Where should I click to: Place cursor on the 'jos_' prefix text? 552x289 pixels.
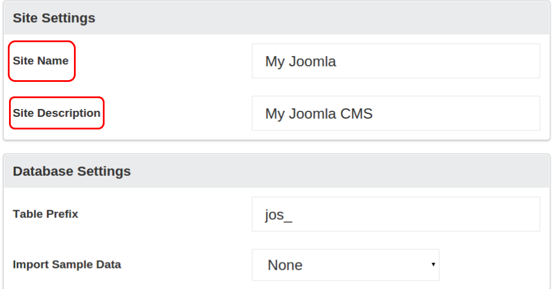click(278, 215)
